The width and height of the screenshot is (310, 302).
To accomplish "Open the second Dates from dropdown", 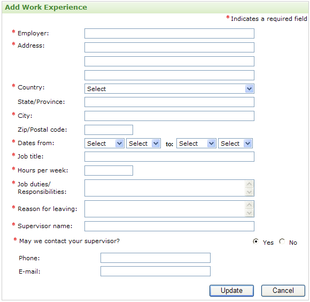I will (x=143, y=143).
